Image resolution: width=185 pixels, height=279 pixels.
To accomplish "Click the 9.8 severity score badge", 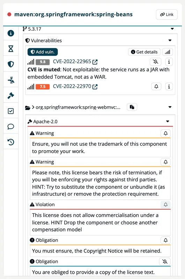I will 43,62.
